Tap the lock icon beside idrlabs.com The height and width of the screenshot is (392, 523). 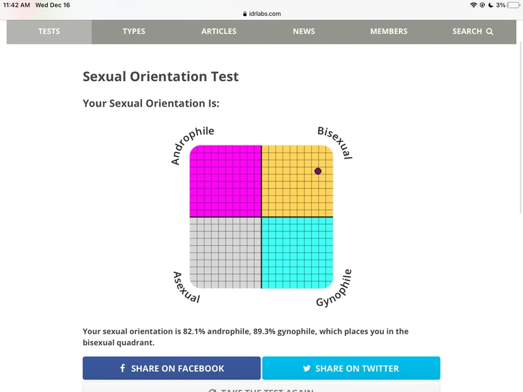[x=245, y=14]
